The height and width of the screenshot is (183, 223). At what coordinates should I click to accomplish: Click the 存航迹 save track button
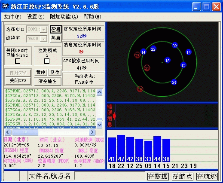pyautogui.click(x=207, y=177)
